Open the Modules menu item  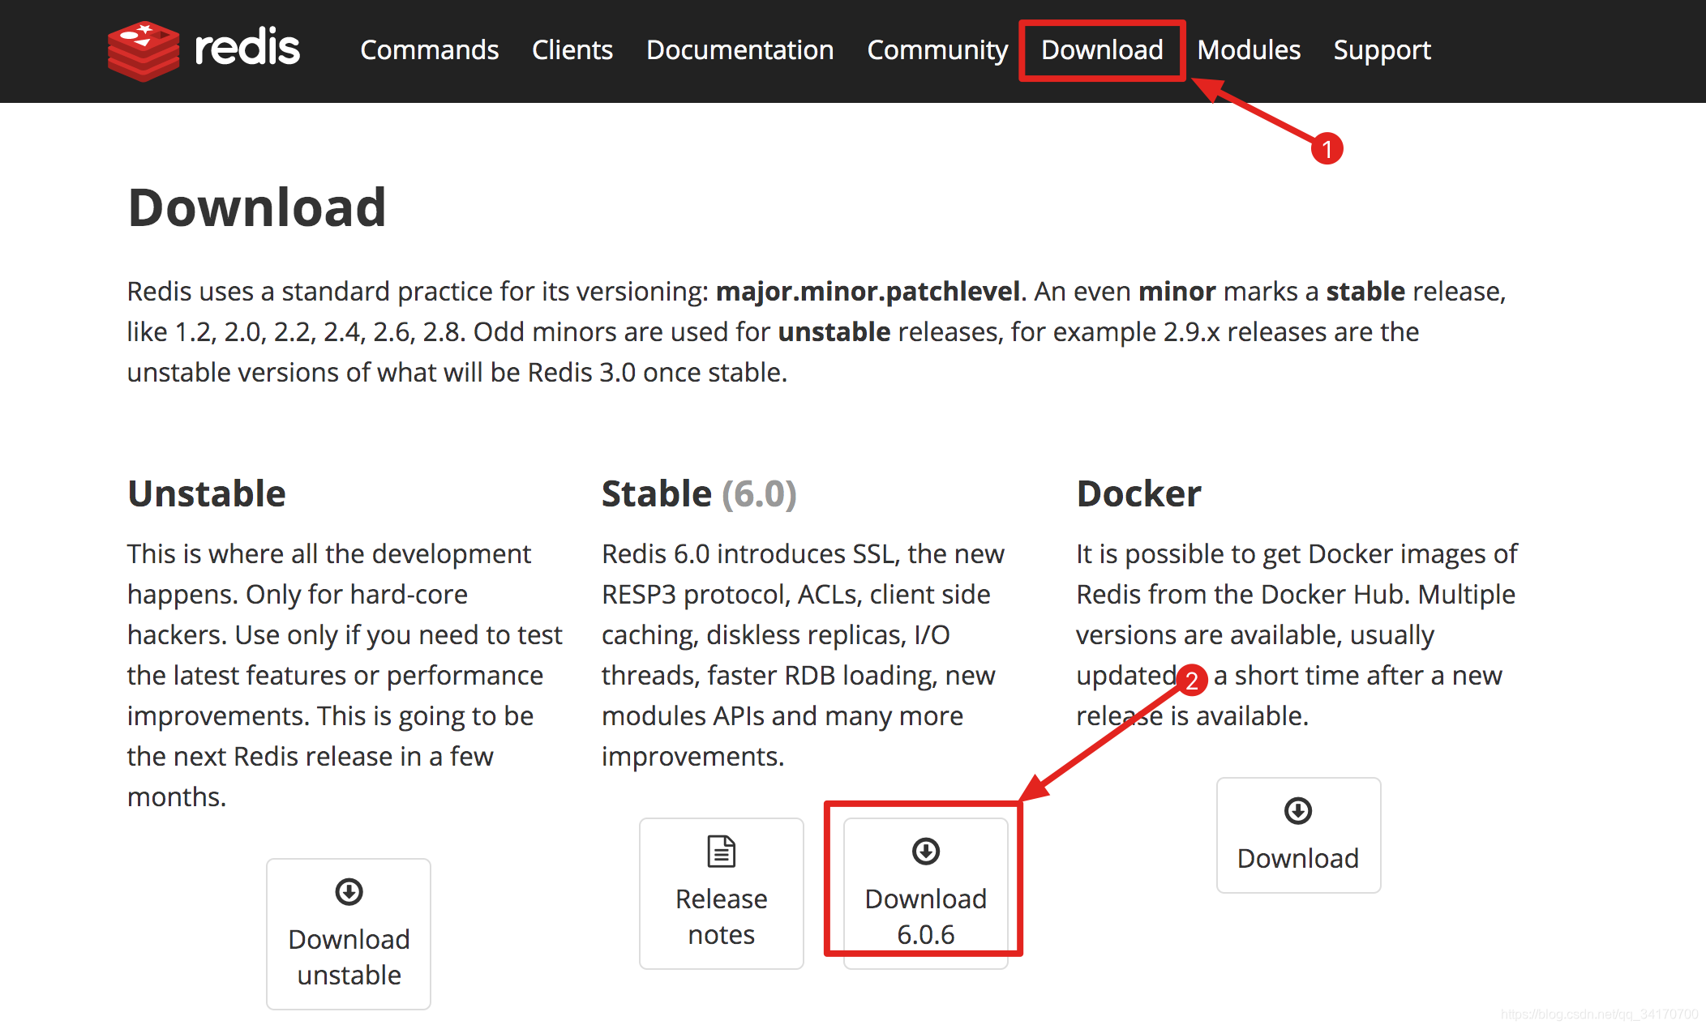click(1249, 50)
